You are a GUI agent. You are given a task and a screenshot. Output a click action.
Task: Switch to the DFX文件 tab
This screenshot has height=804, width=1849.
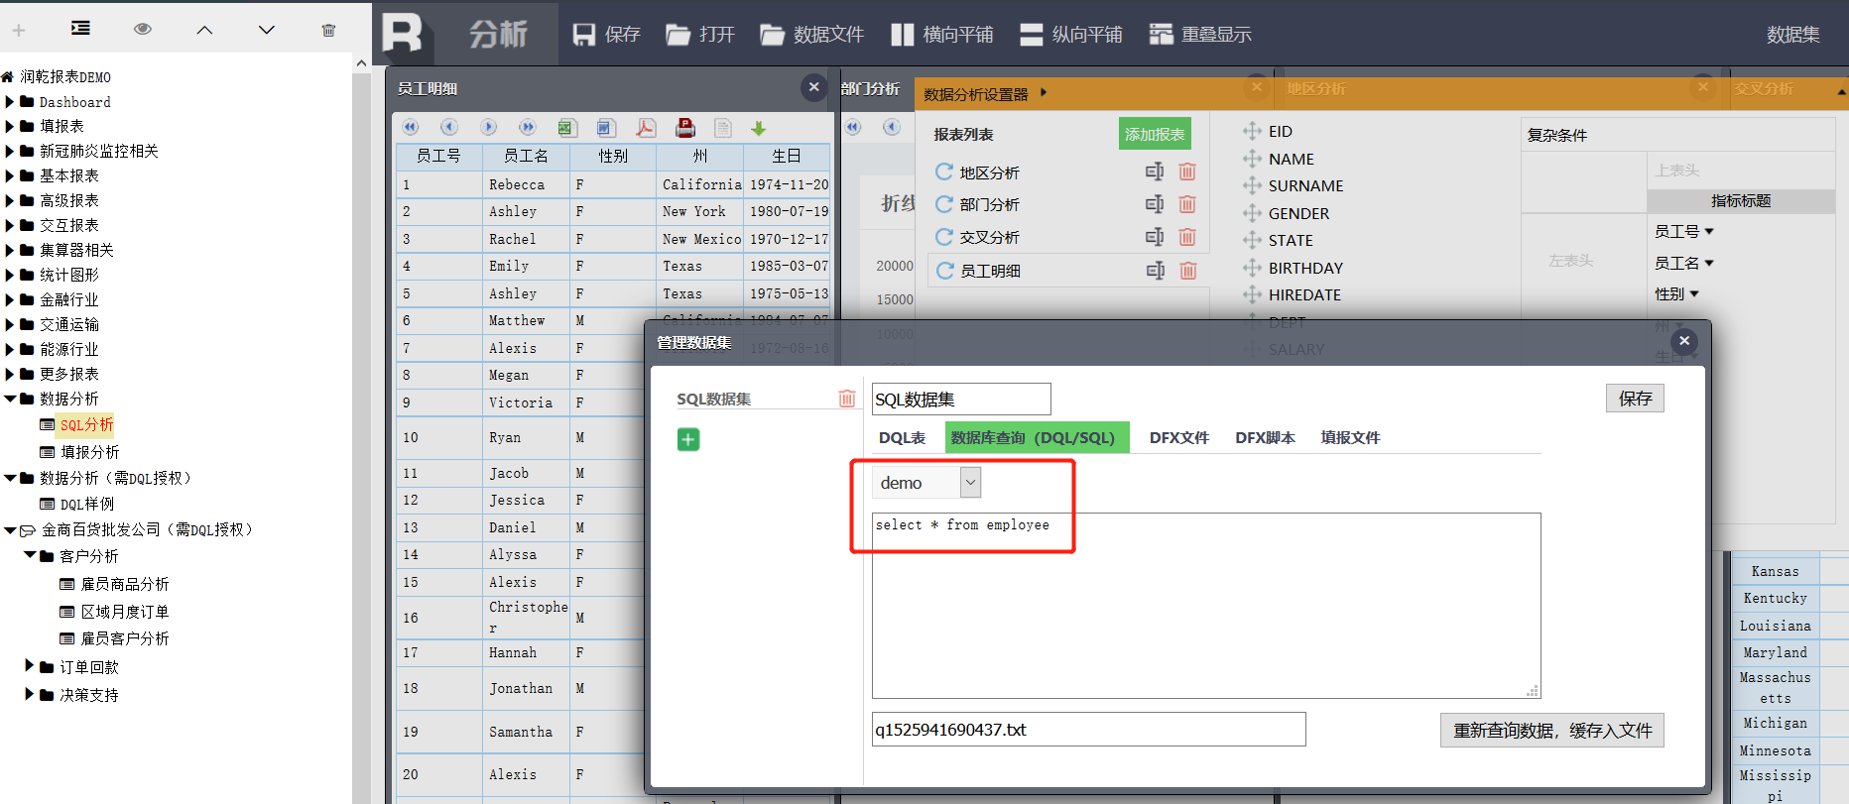point(1178,437)
